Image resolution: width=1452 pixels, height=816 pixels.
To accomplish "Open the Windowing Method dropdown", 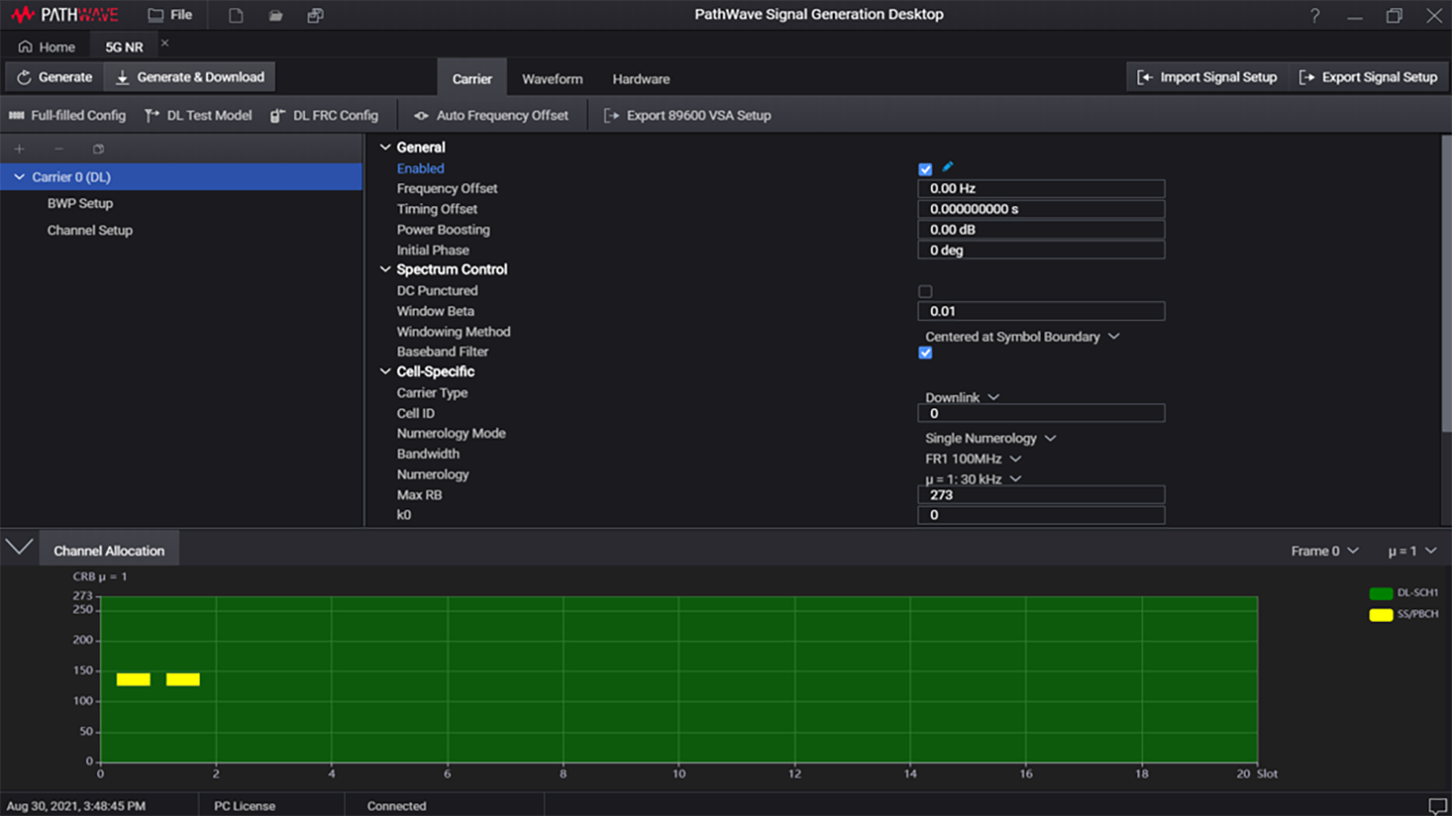I will tap(1022, 336).
